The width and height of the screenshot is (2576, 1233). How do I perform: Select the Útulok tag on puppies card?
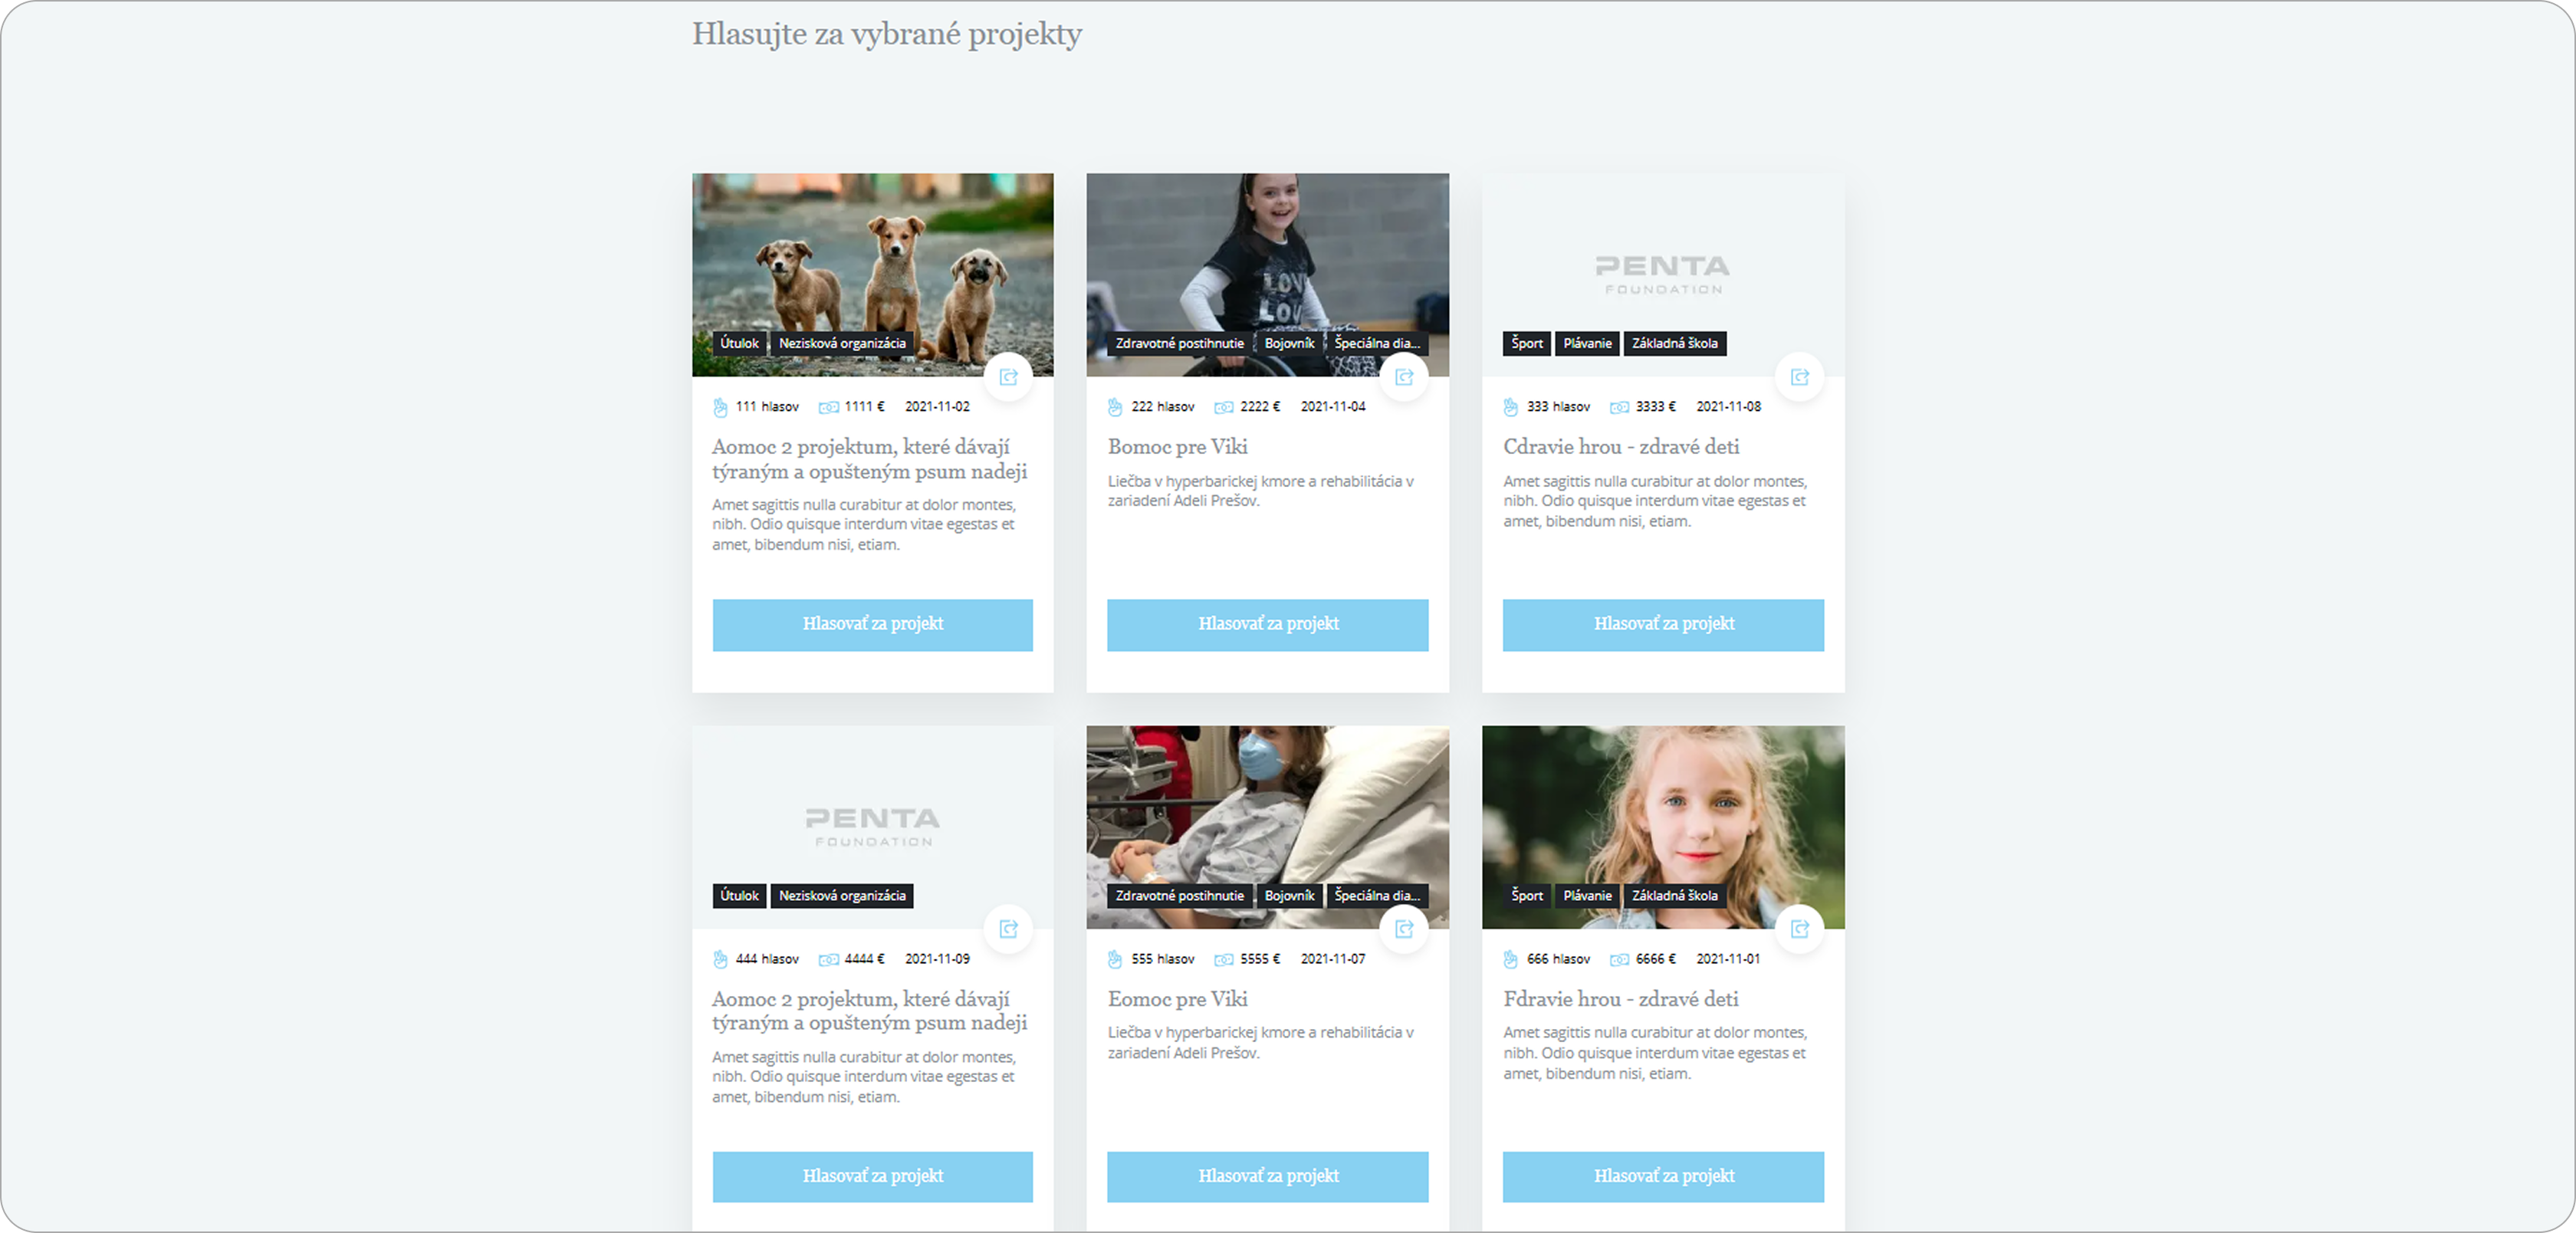click(739, 343)
